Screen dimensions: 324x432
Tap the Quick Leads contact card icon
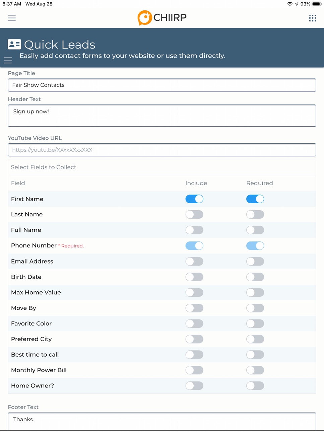pos(14,44)
